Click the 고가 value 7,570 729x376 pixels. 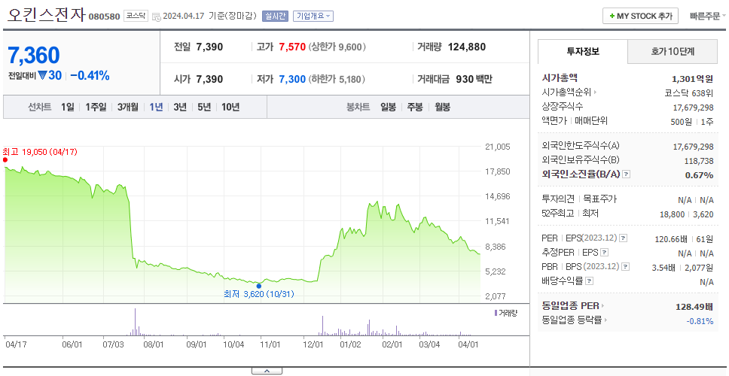click(292, 47)
